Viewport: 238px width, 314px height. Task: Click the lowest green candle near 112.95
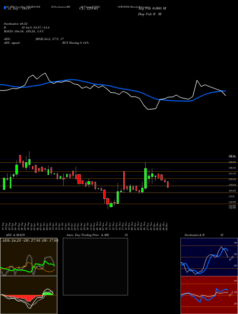pyautogui.click(x=111, y=205)
